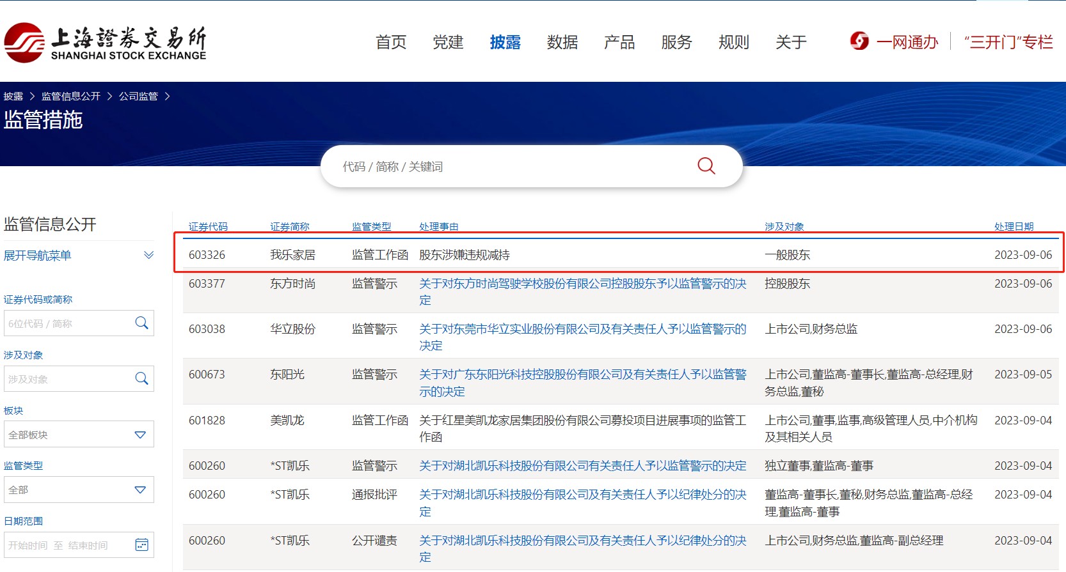Click the 处理事由 column header
The height and width of the screenshot is (572, 1066).
[x=438, y=226]
